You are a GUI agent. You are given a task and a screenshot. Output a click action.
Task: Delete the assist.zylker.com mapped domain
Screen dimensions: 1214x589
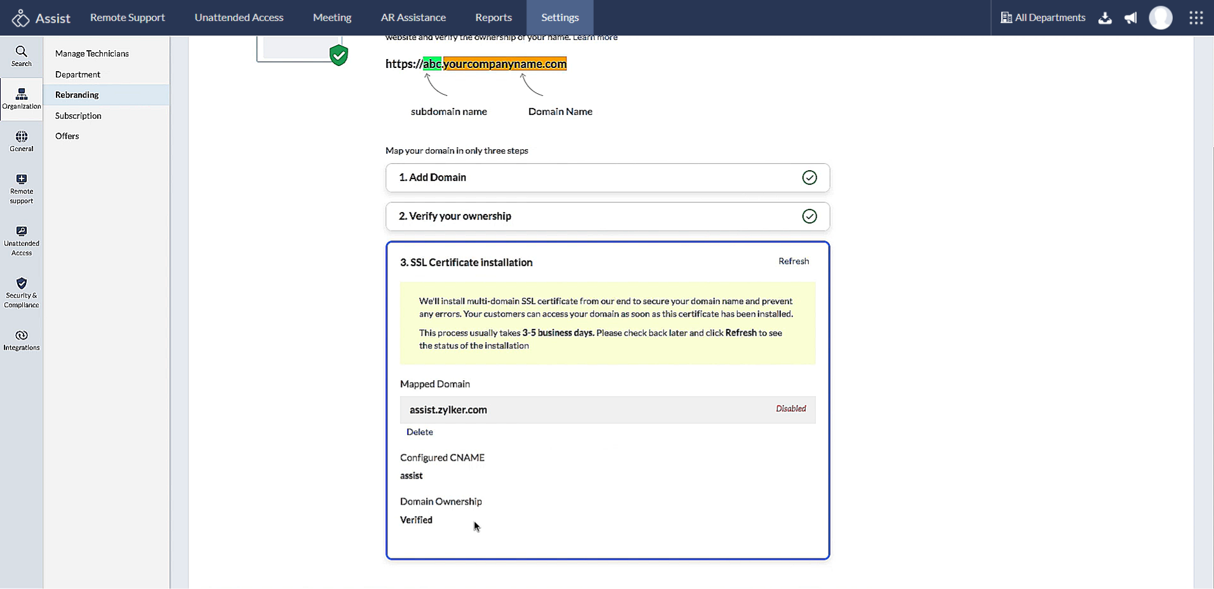tap(419, 432)
